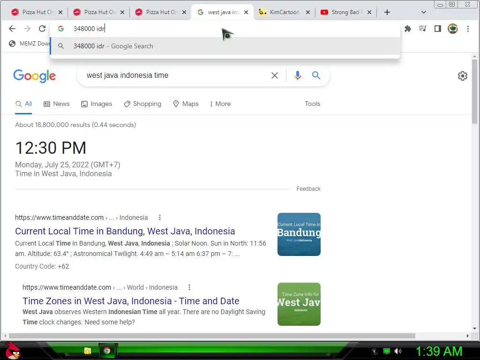The width and height of the screenshot is (480, 360).
Task: Open the Angry Birds start button
Action: pyautogui.click(x=13, y=351)
